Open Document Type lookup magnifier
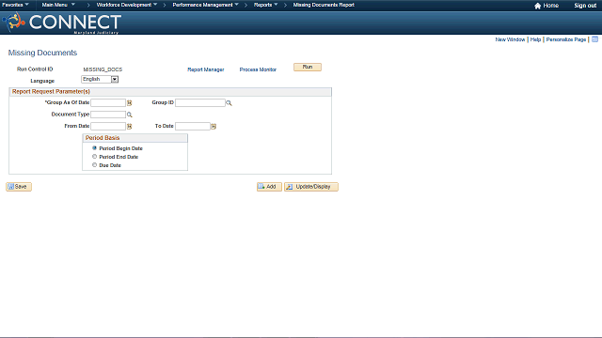The width and height of the screenshot is (602, 338). pos(130,115)
